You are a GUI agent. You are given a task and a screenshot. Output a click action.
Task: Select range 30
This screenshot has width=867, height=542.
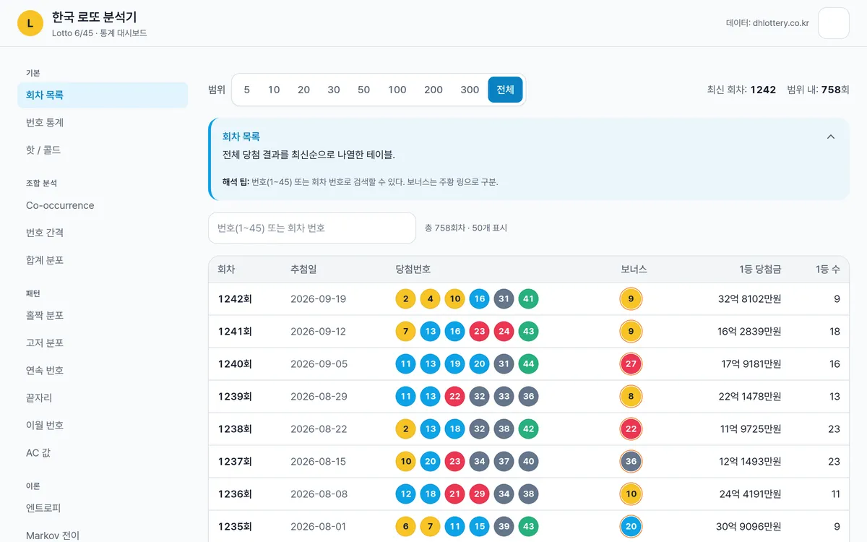(x=334, y=90)
